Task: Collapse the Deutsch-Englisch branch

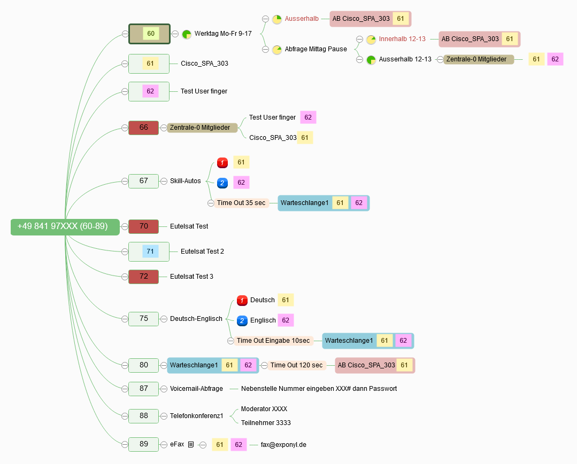Action: (x=164, y=319)
